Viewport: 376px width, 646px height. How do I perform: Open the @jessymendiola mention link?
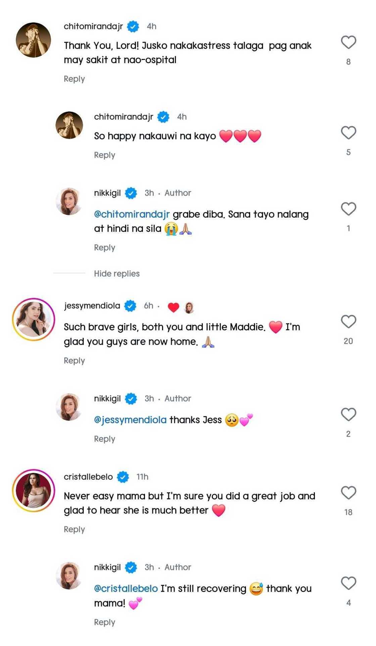[x=130, y=420]
